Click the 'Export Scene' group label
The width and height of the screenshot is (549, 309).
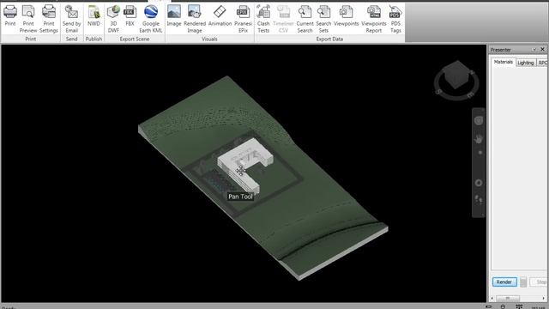135,39
